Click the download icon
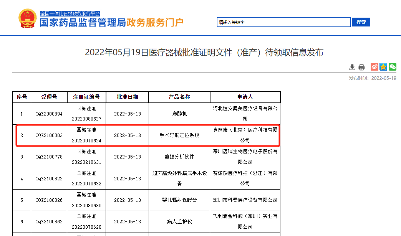Screen dimensions: 401x236 click(x=352, y=67)
